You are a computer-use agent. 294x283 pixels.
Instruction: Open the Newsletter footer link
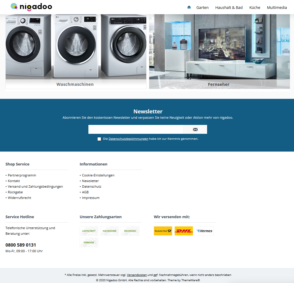[x=90, y=181]
